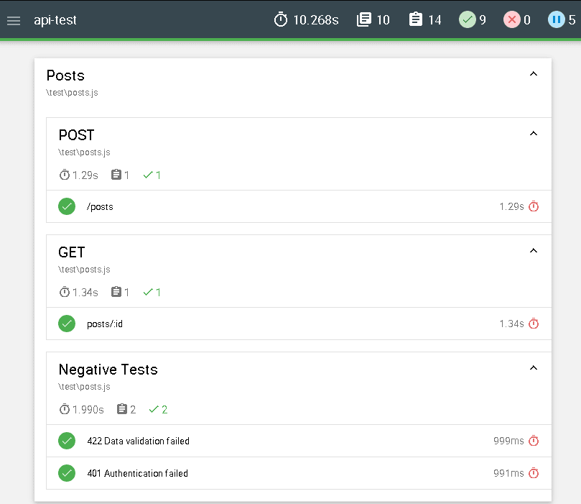Viewport: 581px width, 504px height.
Task: Collapse the POST suite chevron
Action: (533, 134)
